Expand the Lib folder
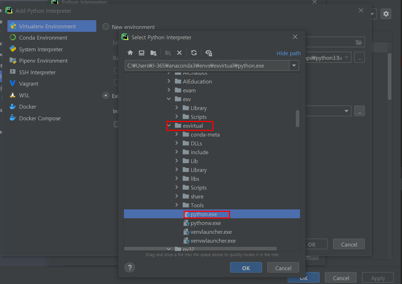 (x=177, y=161)
